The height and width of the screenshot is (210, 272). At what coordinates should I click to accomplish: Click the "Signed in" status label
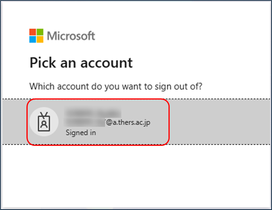point(81,133)
